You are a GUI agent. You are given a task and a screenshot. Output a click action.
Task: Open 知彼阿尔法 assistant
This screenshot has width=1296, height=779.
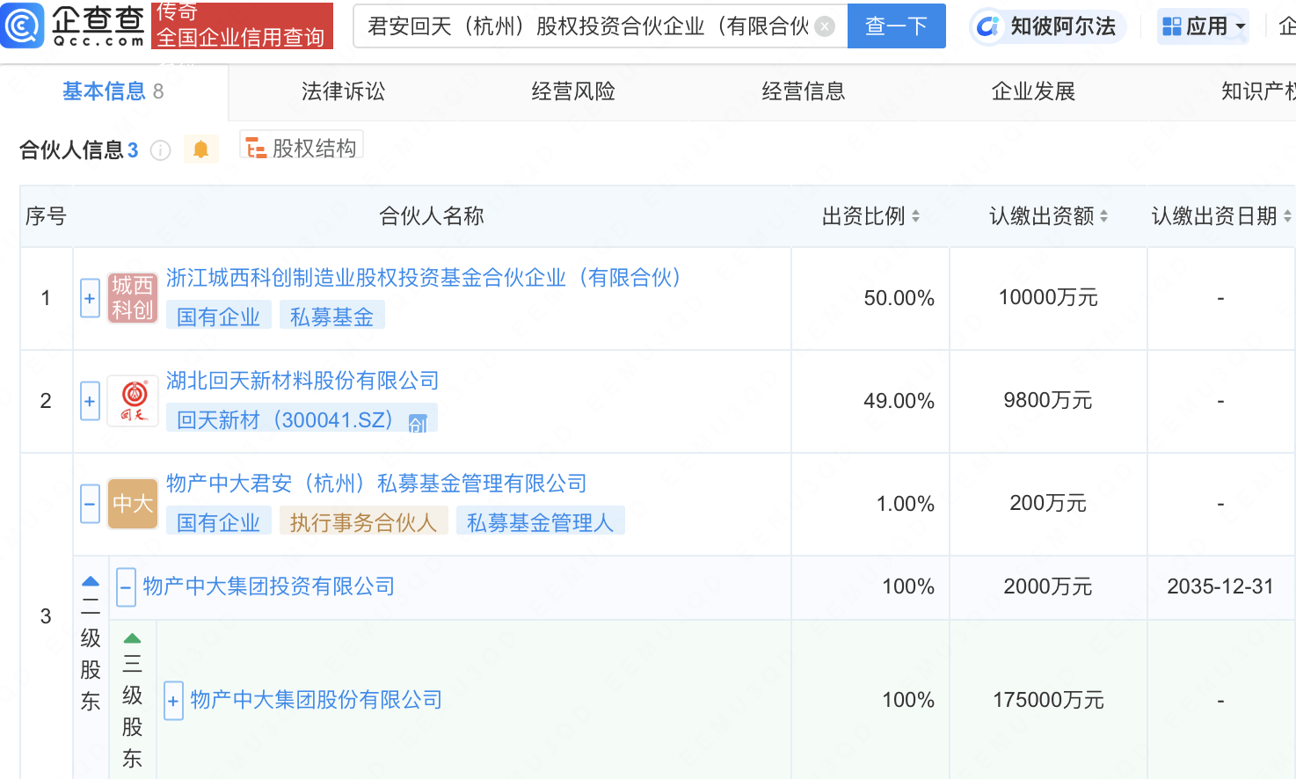(1047, 26)
